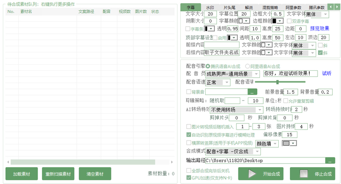Open 颜色填 fill mode dropdown
Screen dimensions: 341x184
(267, 144)
